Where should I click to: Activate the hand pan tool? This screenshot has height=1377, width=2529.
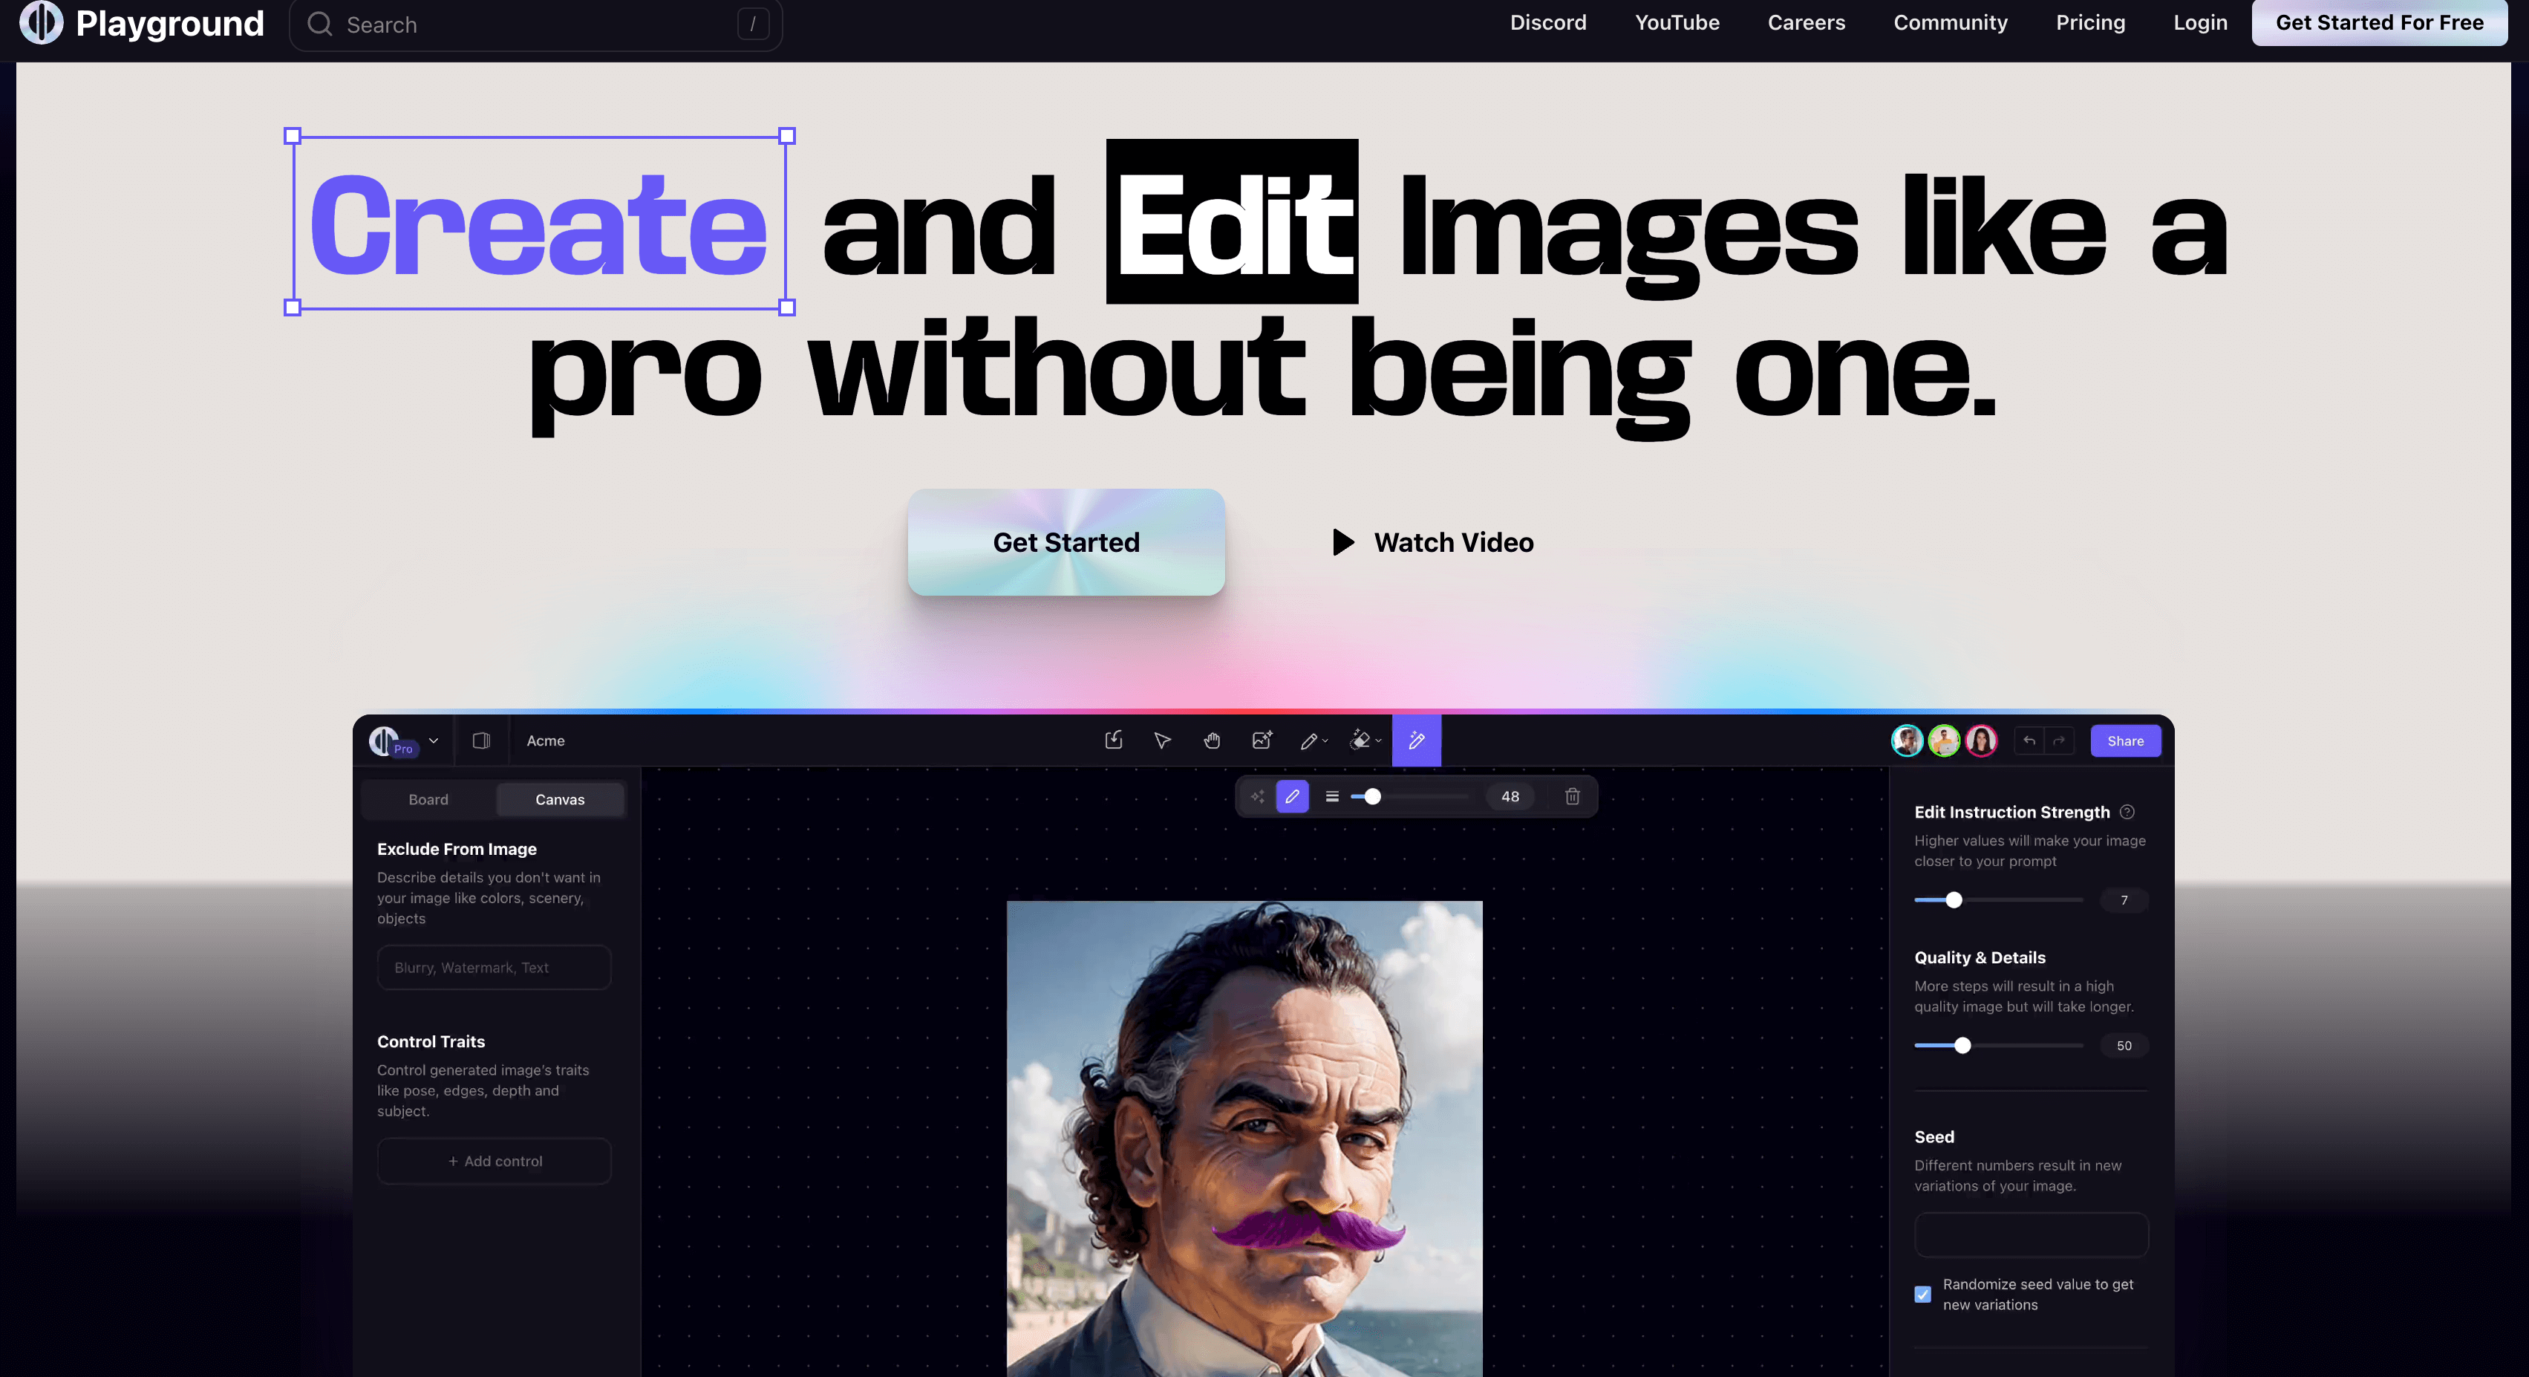click(x=1212, y=740)
